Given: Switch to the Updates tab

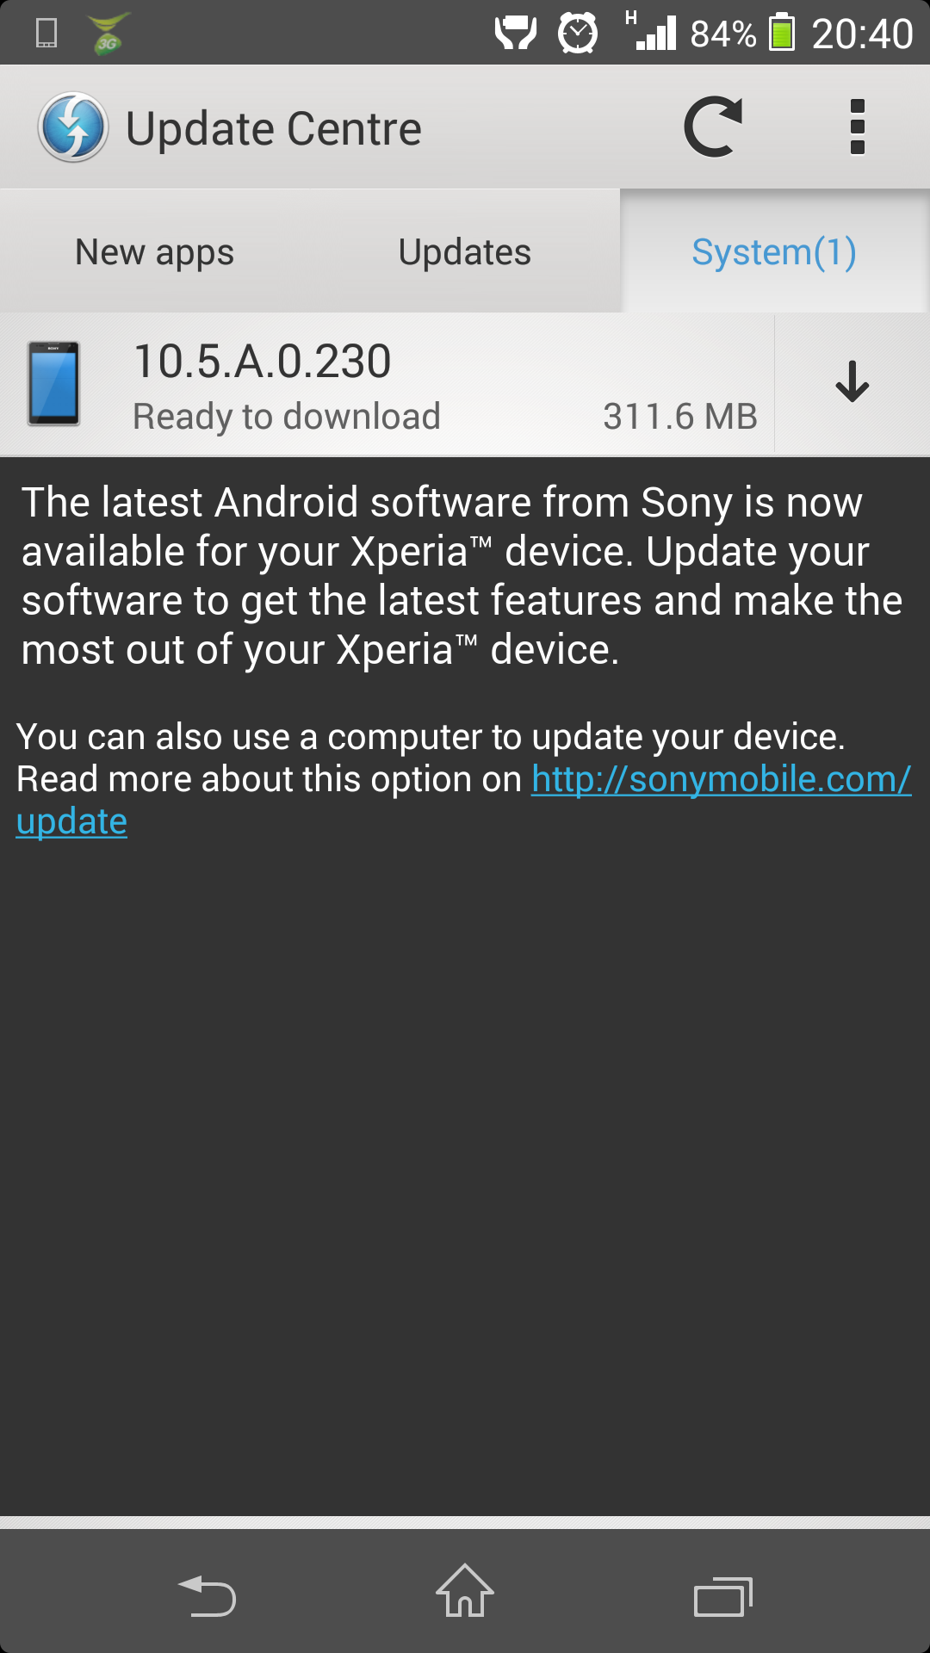Looking at the screenshot, I should [465, 251].
